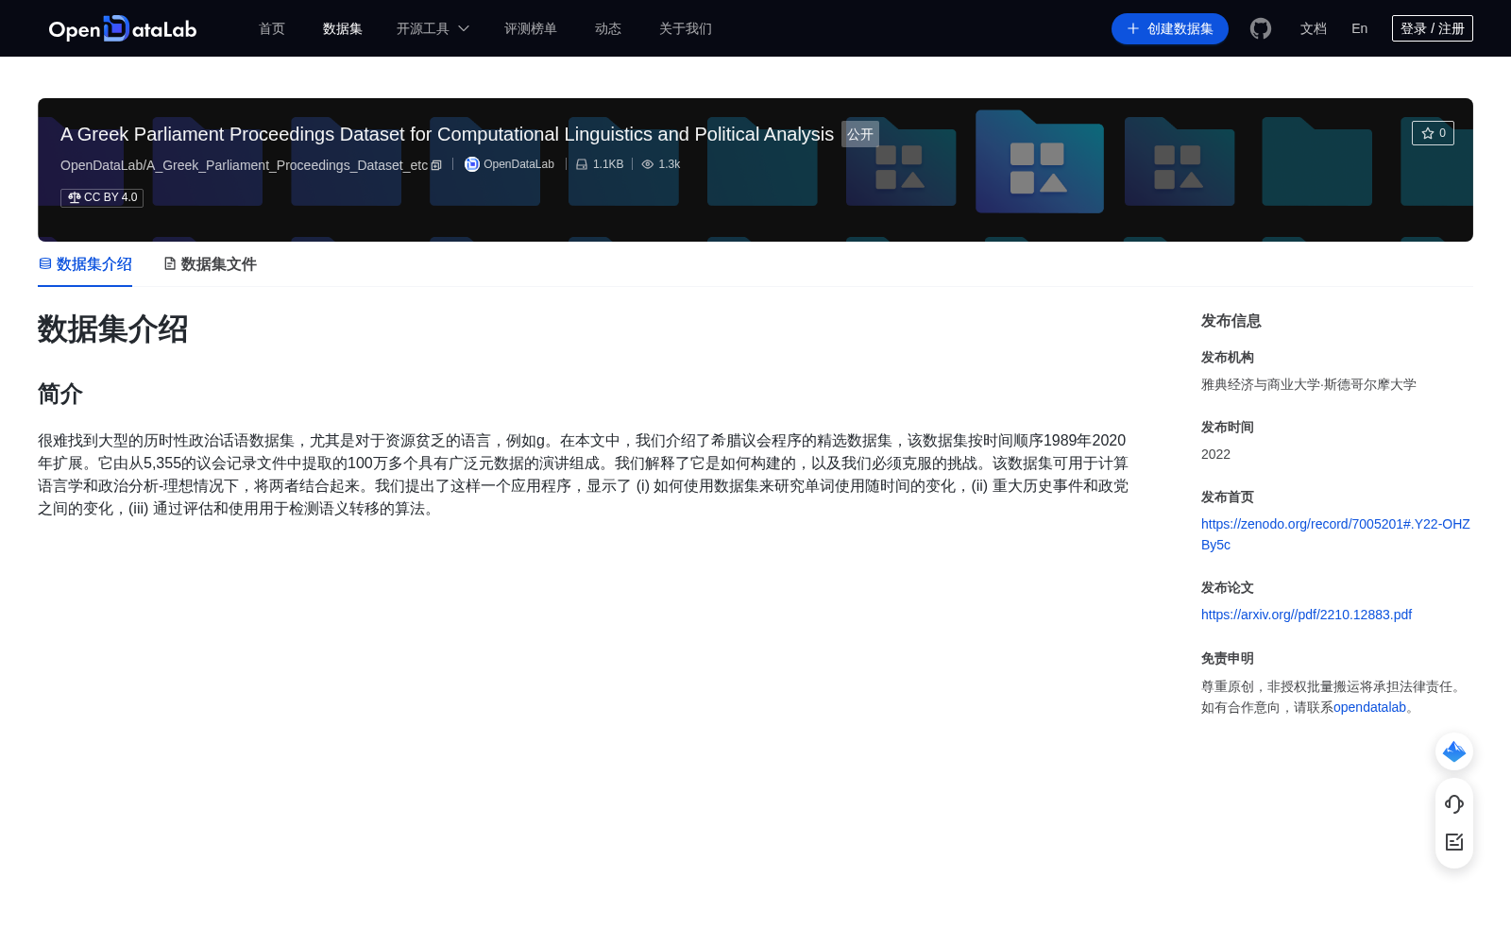The image size is (1511, 944).
Task: Open the headset customer support icon
Action: coord(1454,803)
